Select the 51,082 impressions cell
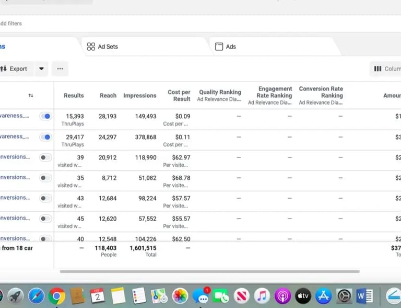 pyautogui.click(x=147, y=178)
